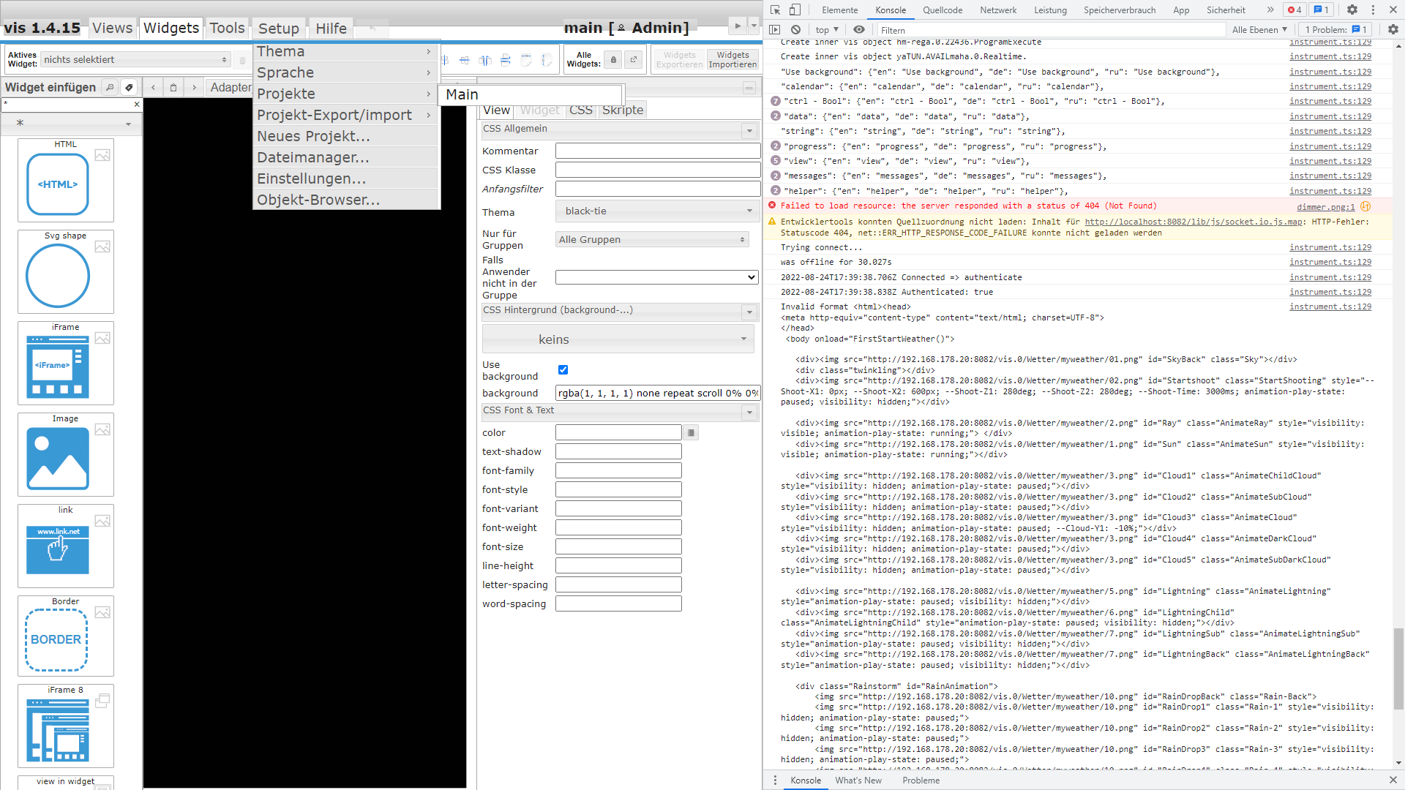Image resolution: width=1405 pixels, height=790 pixels.
Task: Open the Hilfe menu
Action: [x=331, y=29]
